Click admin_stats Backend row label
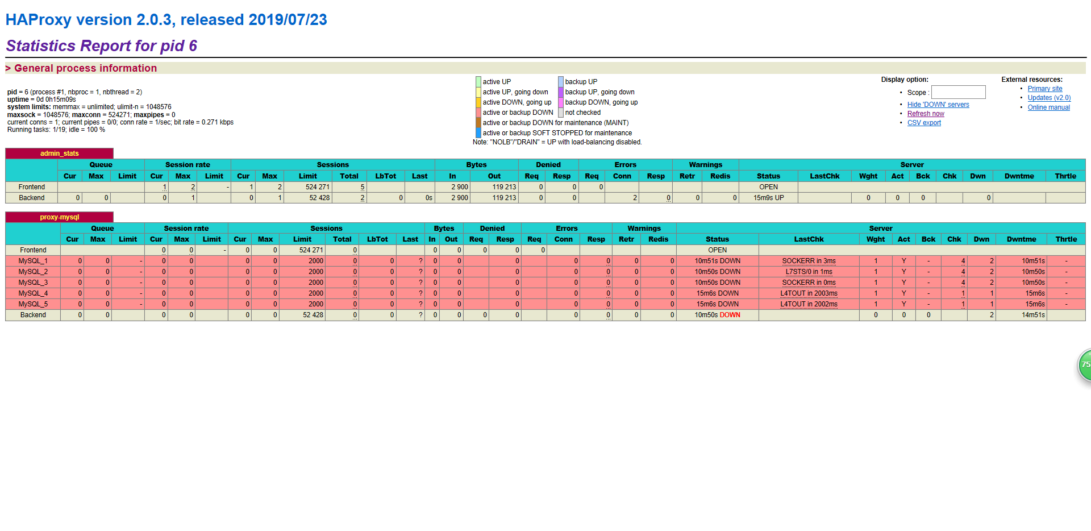The width and height of the screenshot is (1091, 531). 31,198
